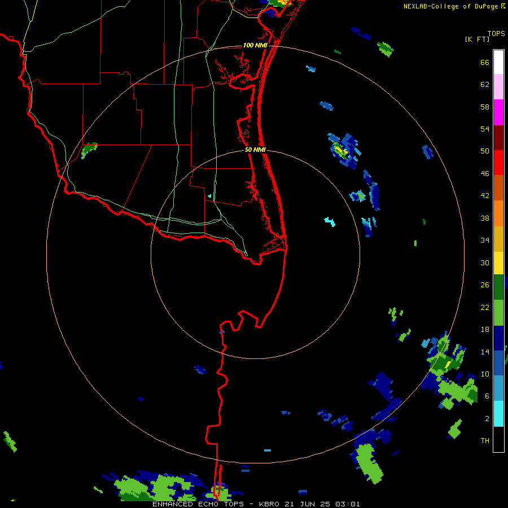Select the medium blue swatch near 14
Viewport: 508px width, 508px height.
click(498, 363)
